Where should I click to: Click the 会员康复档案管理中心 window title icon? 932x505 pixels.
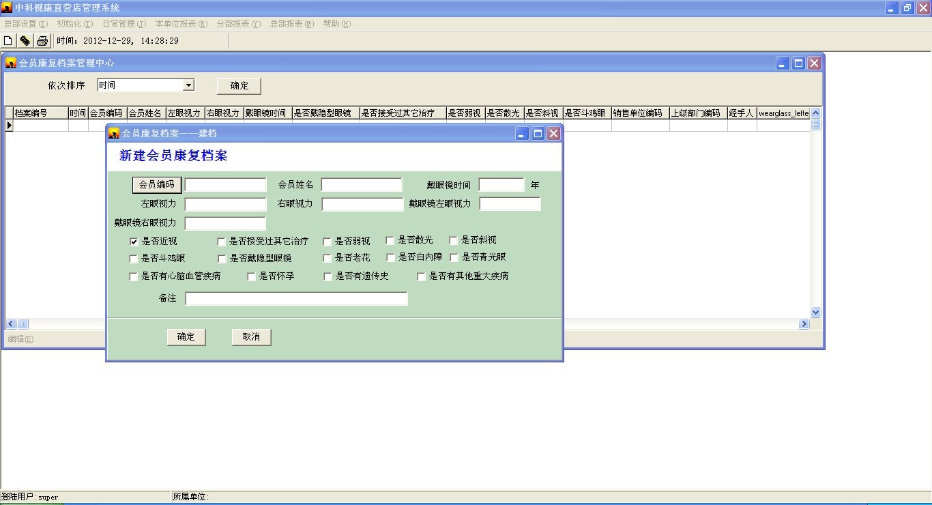11,63
